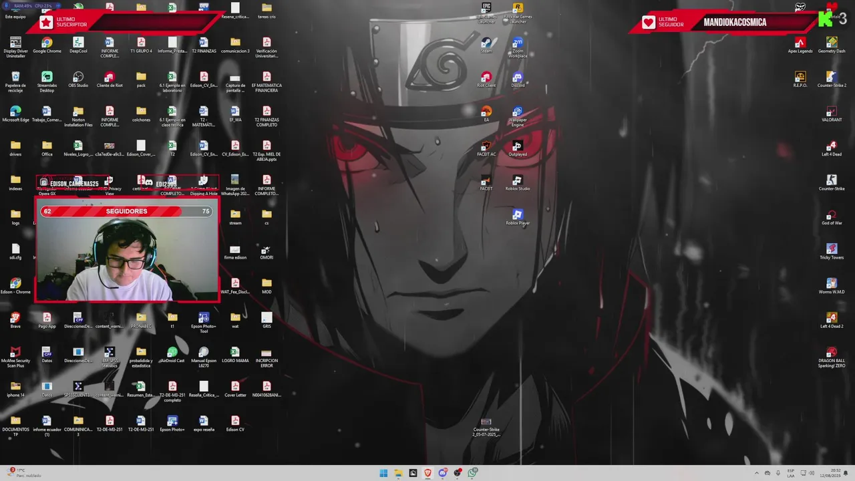Open expo reseña Word document

pos(204,424)
